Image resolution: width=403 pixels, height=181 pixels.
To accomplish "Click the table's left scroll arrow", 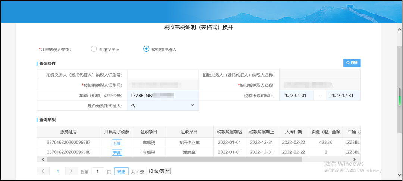I will tap(43, 159).
